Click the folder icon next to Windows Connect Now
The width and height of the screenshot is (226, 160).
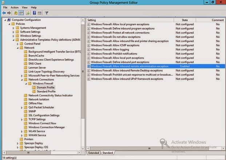25,123
